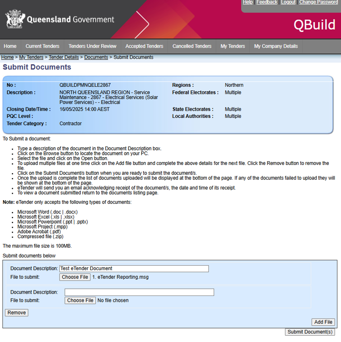Switch to Cancelled Tenders tab
341x342 pixels.
click(x=192, y=46)
